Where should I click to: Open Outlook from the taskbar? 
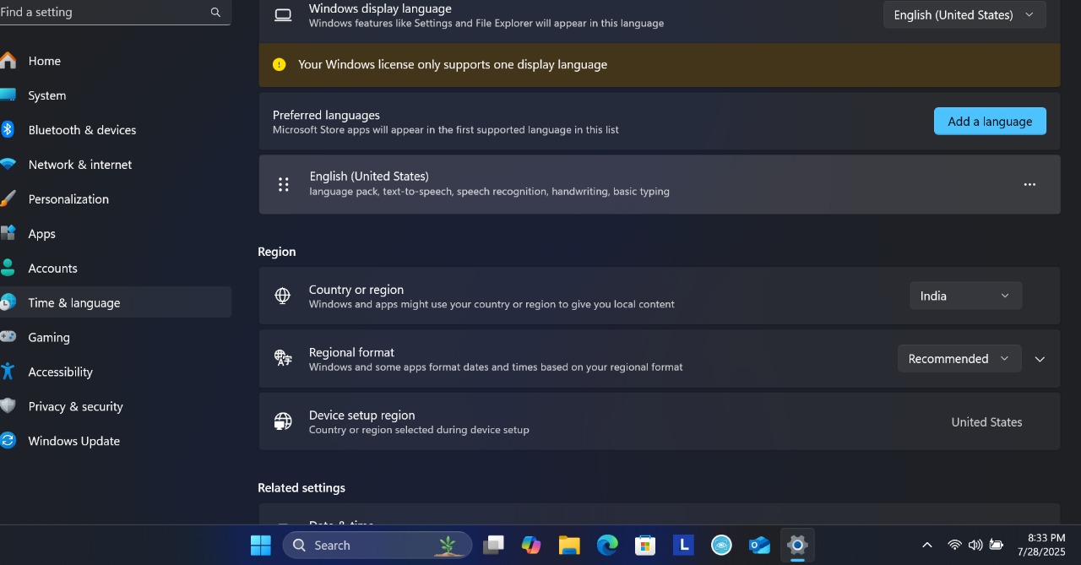(x=759, y=545)
